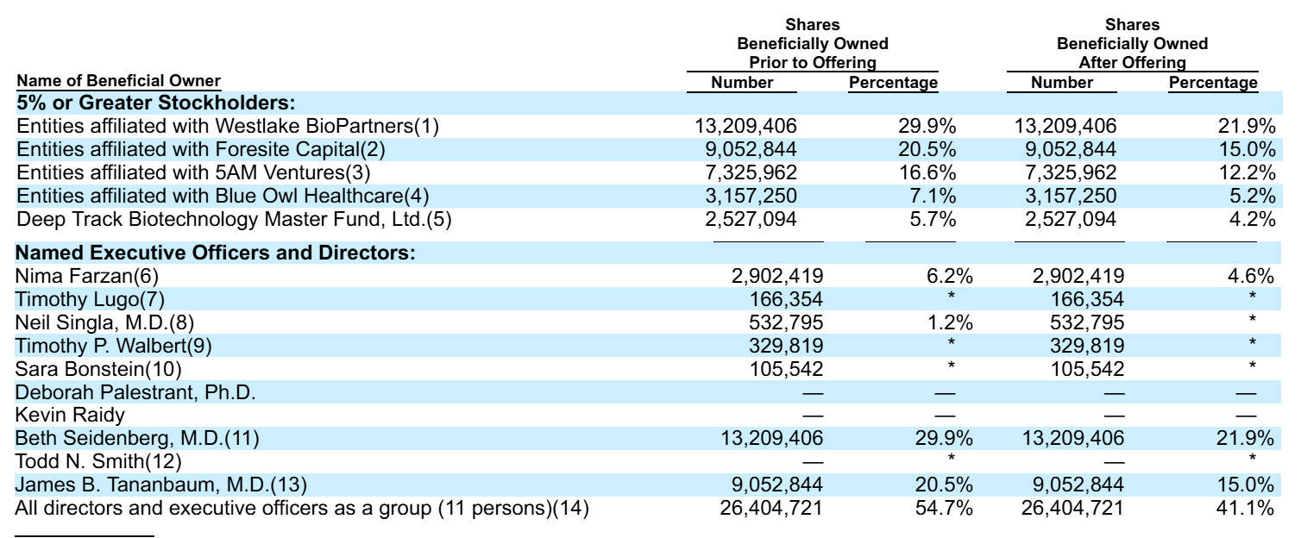The height and width of the screenshot is (538, 1301).
Task: Select the "Number" header under Prior to Offering
Action: click(x=742, y=83)
